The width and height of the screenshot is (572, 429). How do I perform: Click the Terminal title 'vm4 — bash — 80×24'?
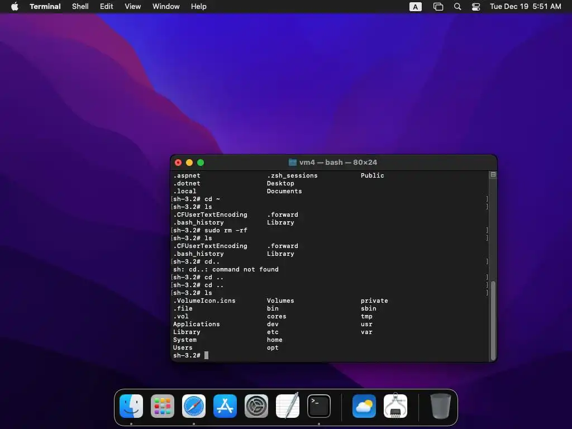(338, 163)
